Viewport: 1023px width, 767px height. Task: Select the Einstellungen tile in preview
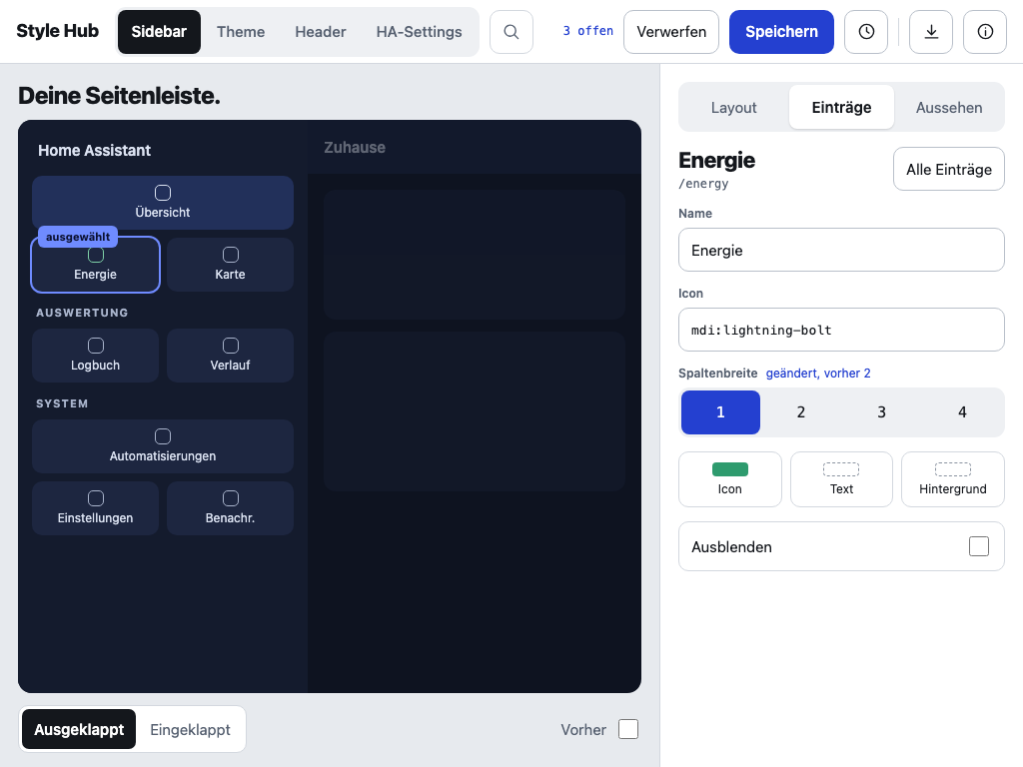[x=95, y=508]
